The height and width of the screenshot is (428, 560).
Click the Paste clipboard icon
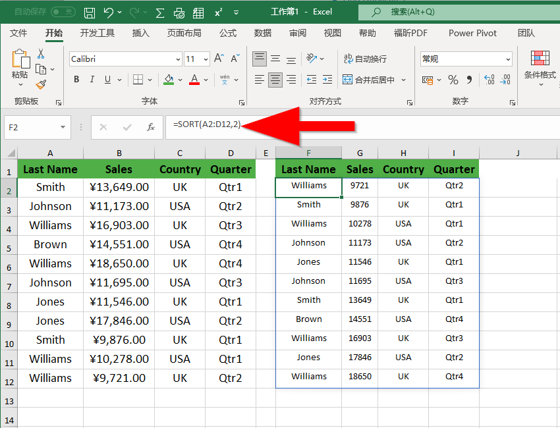pyautogui.click(x=20, y=59)
